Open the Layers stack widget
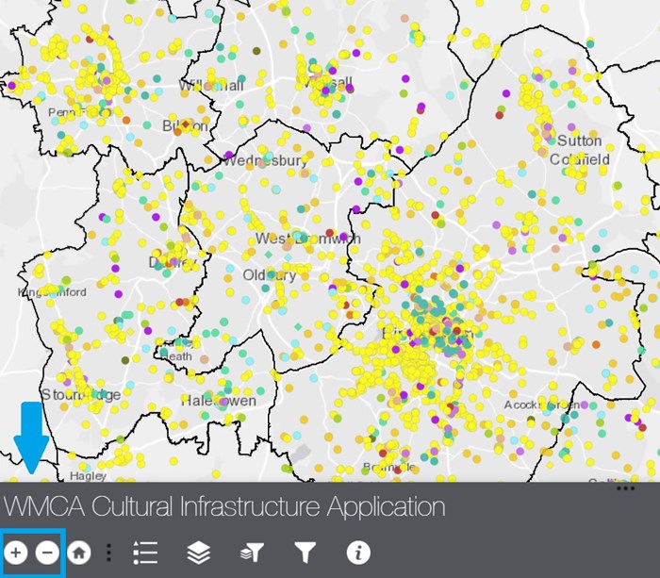660x578 pixels. [x=198, y=553]
